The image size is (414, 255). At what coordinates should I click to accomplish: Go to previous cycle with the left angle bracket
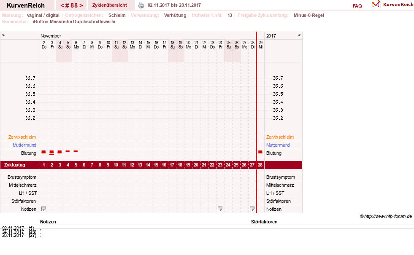tap(62, 5)
